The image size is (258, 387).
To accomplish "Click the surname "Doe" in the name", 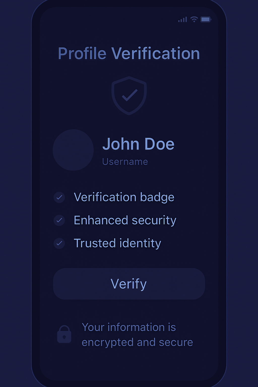I will (x=159, y=144).
